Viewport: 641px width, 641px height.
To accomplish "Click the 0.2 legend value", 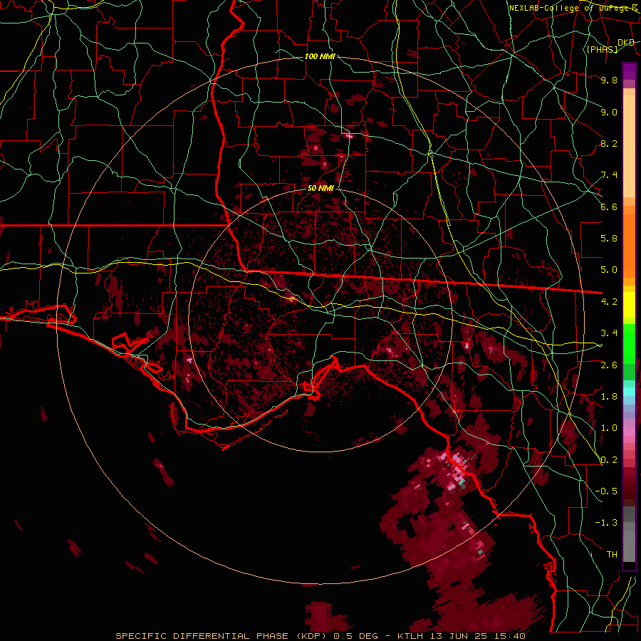I will click(609, 460).
